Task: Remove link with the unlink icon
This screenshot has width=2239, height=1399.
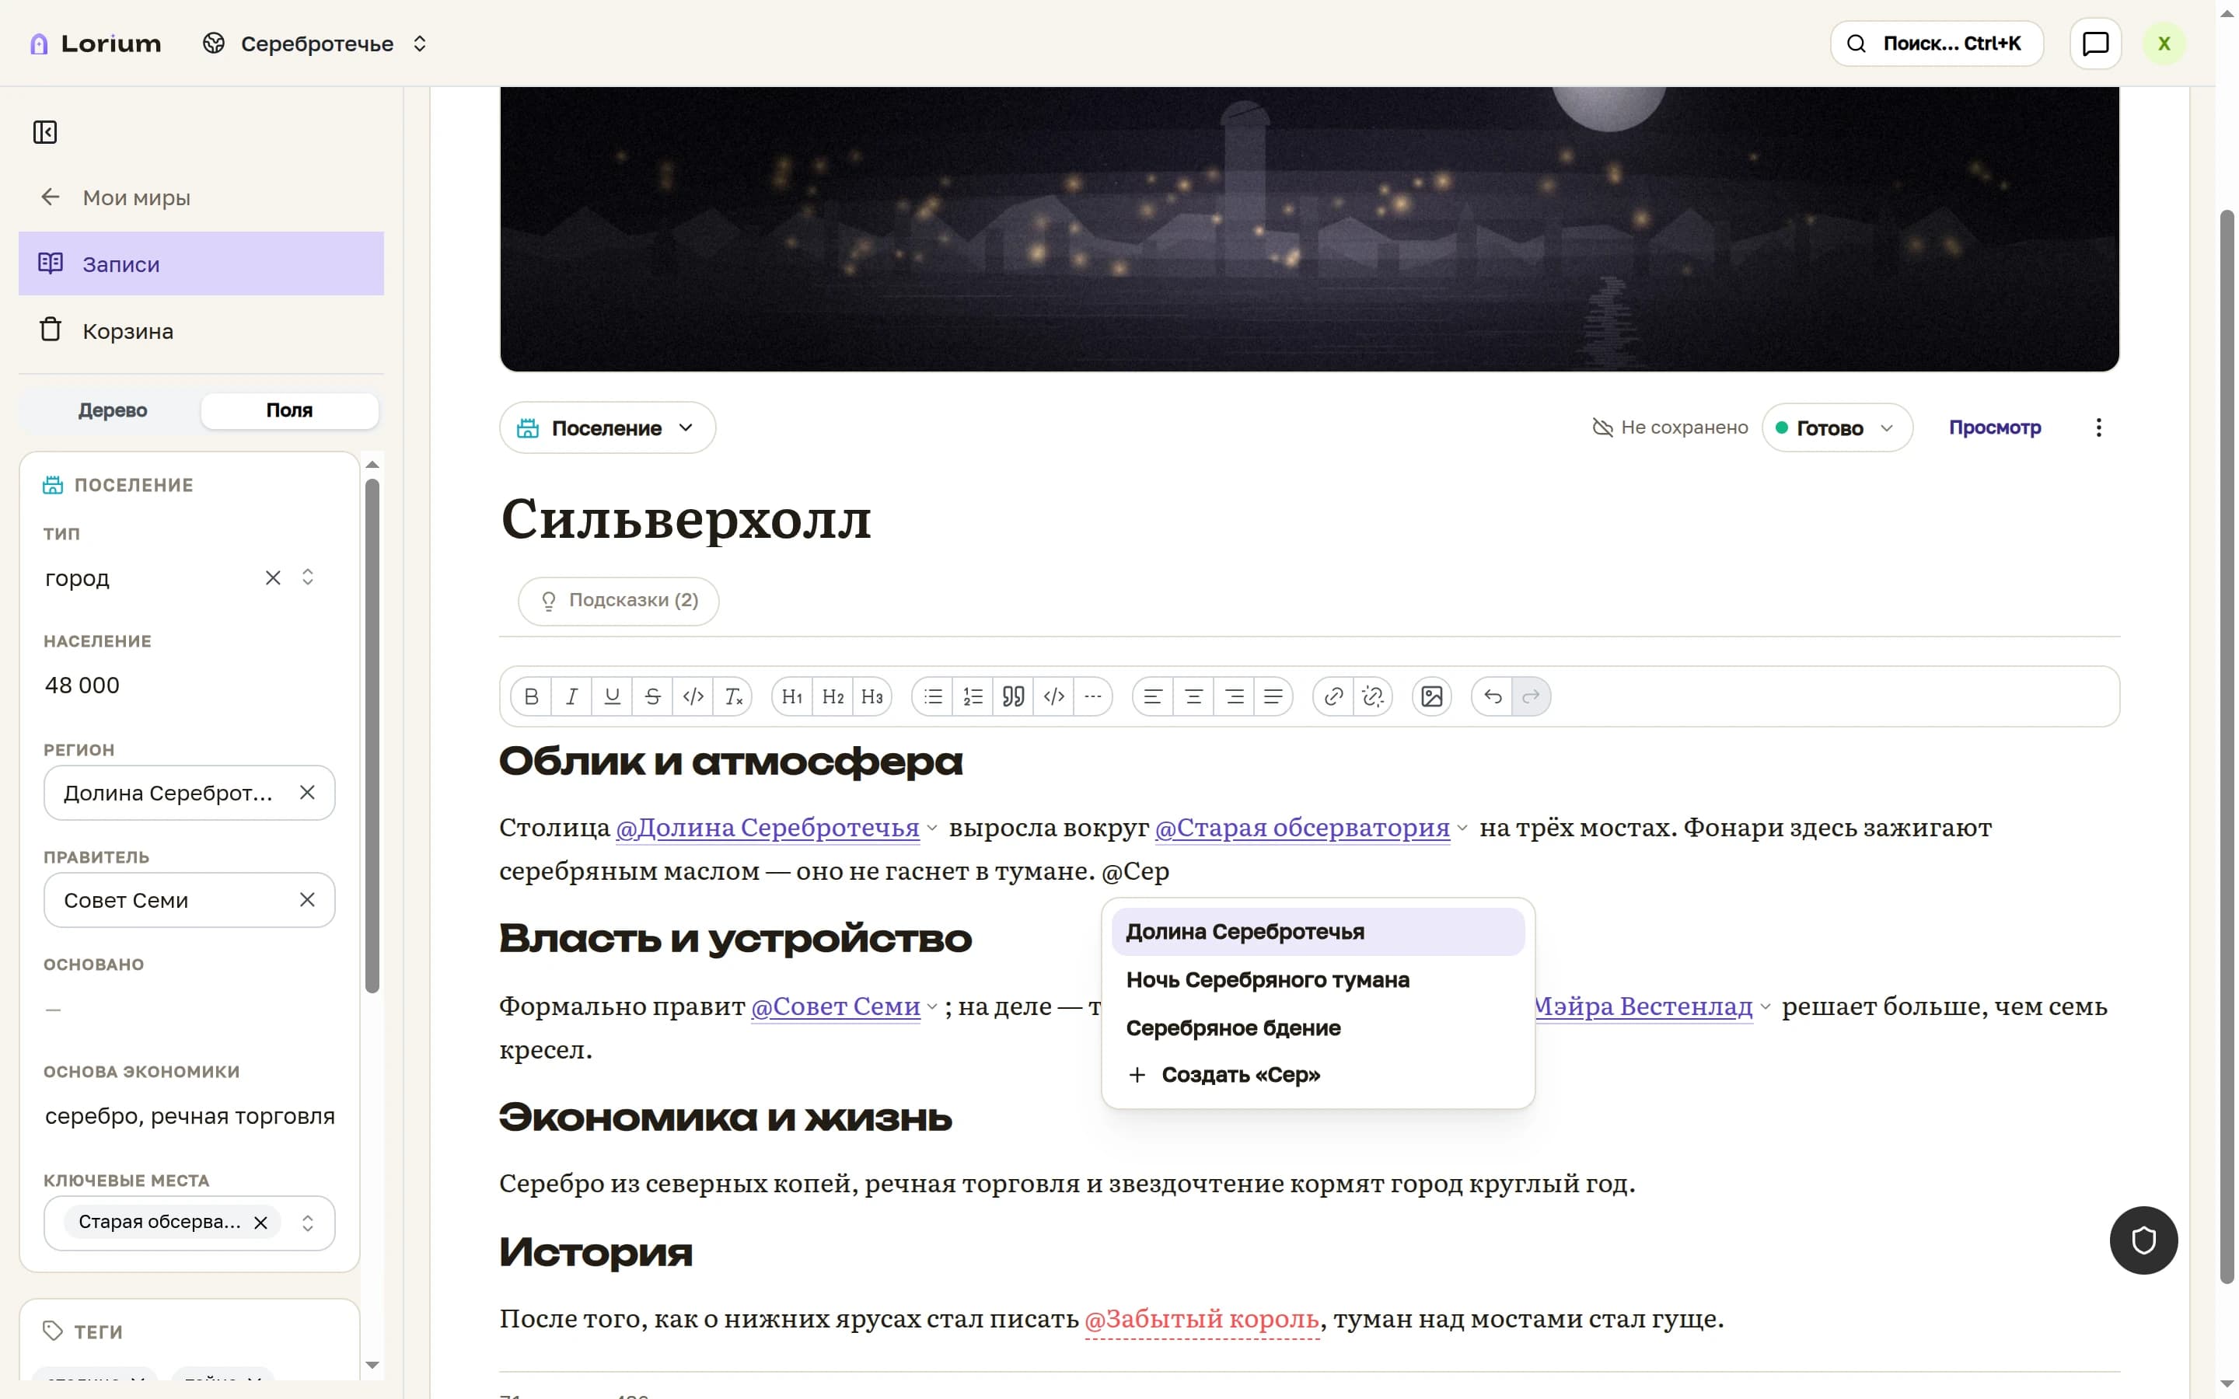Action: point(1373,696)
